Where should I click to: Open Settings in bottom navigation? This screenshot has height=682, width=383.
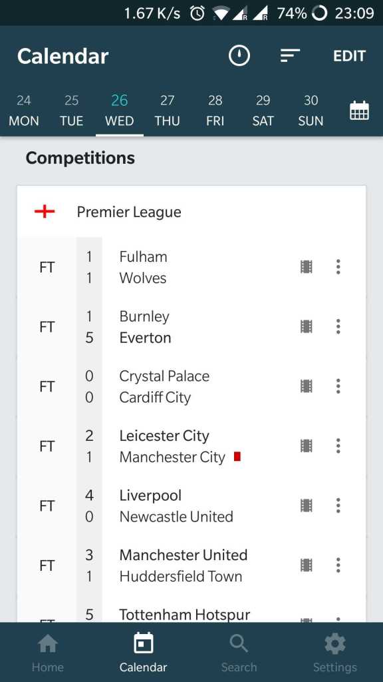(x=335, y=653)
